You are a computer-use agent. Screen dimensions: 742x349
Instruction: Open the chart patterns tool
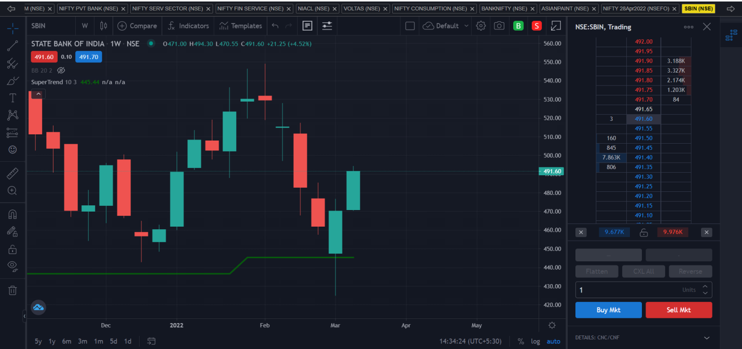pyautogui.click(x=12, y=115)
